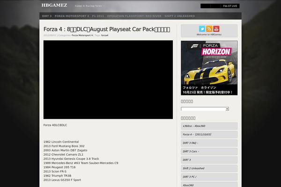Open the FIA-GT LIVE header link
Image resolution: width=281 pixels, height=187 pixels.
click(x=230, y=6)
